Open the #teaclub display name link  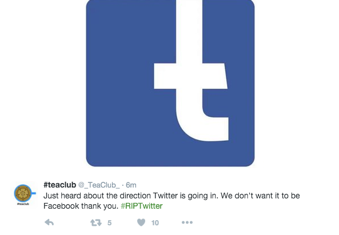point(59,185)
